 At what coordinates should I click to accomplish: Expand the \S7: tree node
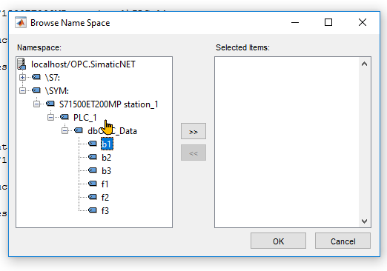coord(22,77)
